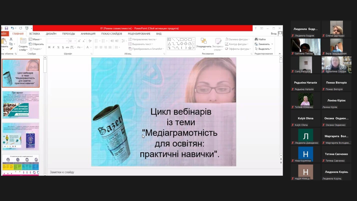Expand the Заливка фигуры fill dropdown

[x=237, y=39]
